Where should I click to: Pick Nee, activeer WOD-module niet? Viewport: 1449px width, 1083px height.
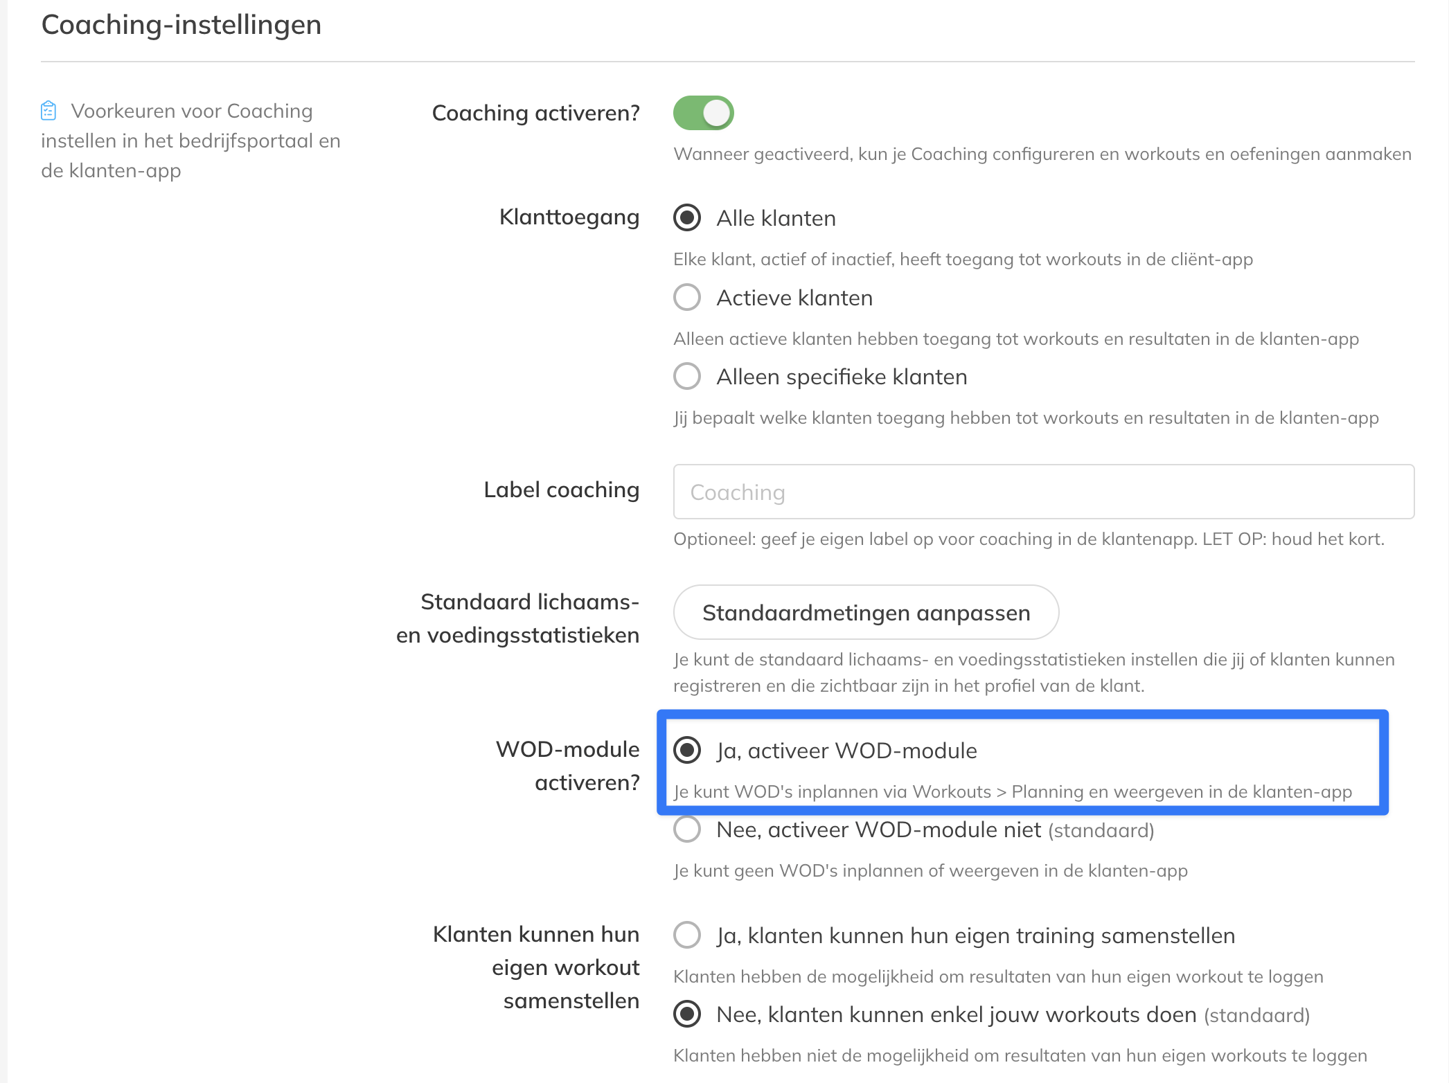(687, 830)
